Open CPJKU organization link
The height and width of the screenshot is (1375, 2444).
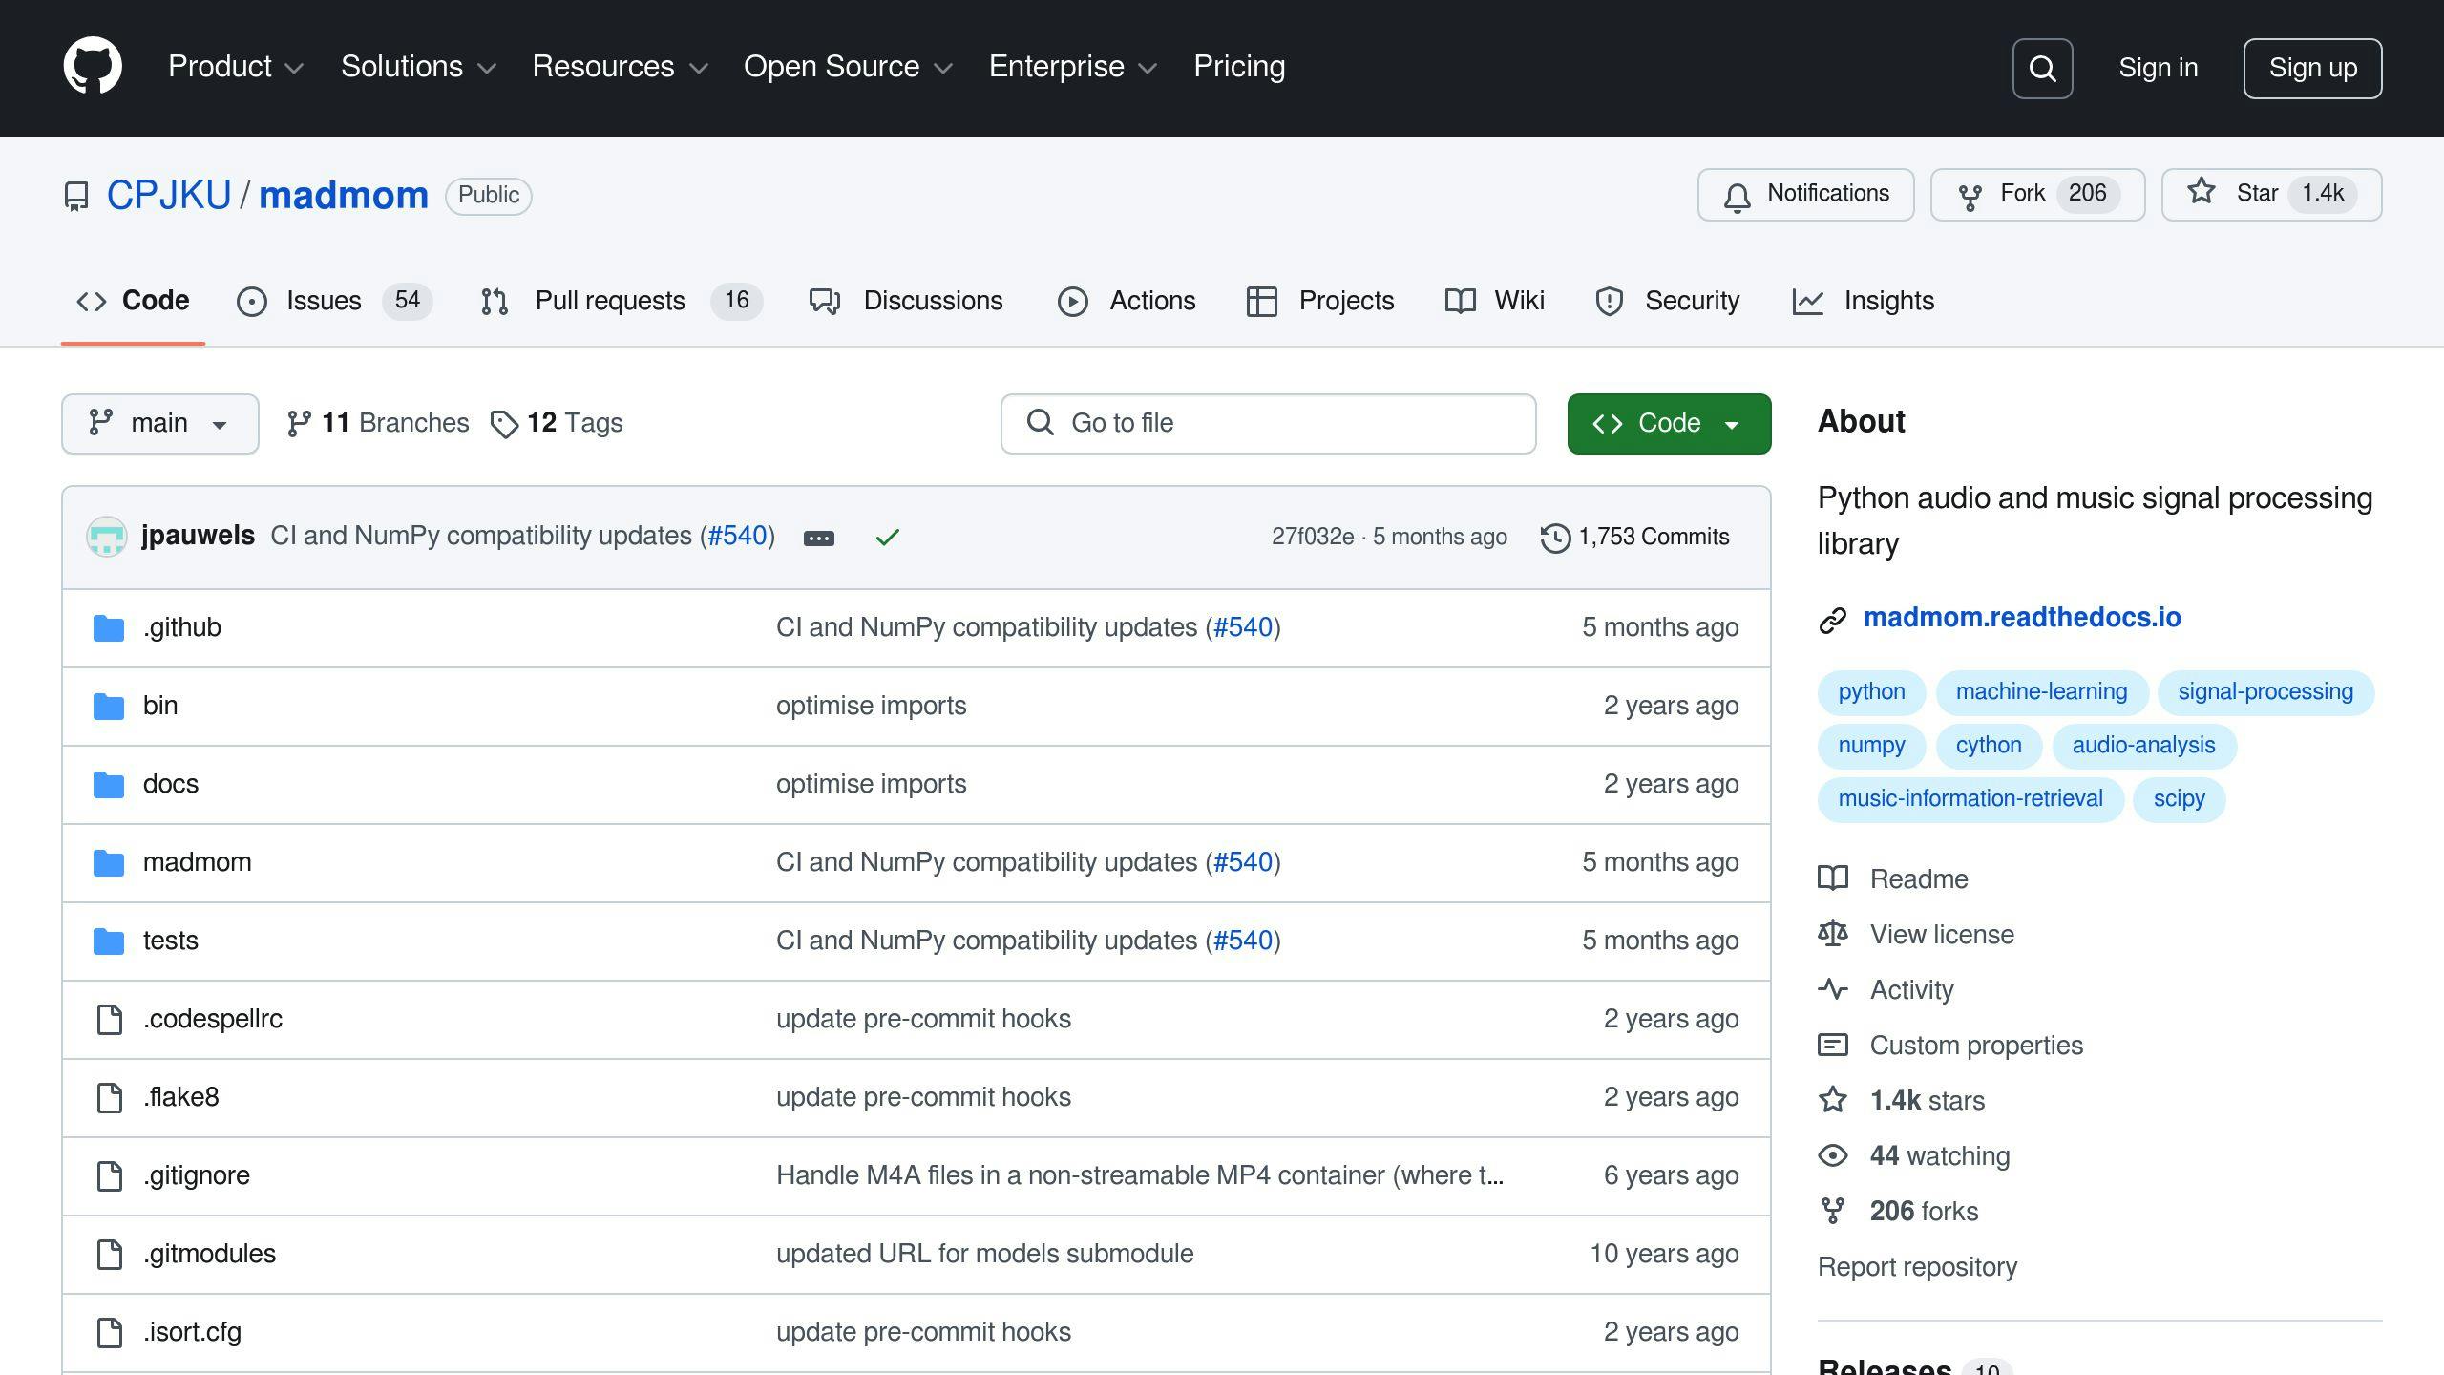[x=169, y=195]
